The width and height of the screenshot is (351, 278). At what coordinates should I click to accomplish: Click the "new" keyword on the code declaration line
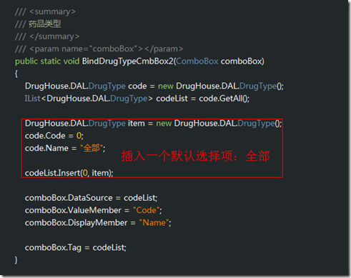(166, 86)
